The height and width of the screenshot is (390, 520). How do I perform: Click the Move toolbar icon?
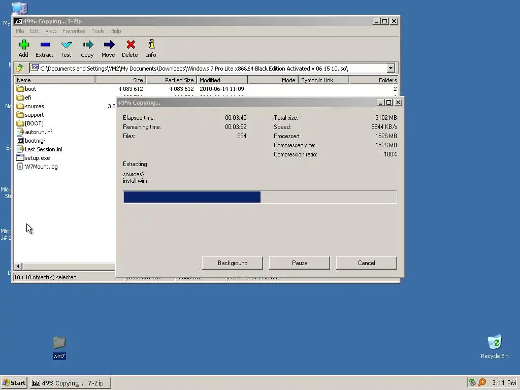(109, 45)
